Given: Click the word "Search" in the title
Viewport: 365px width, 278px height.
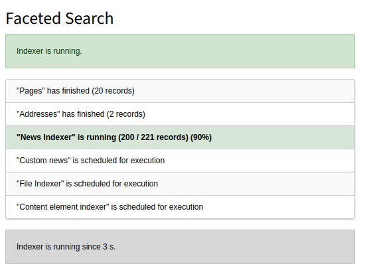Looking at the screenshot, I should (x=90, y=19).
